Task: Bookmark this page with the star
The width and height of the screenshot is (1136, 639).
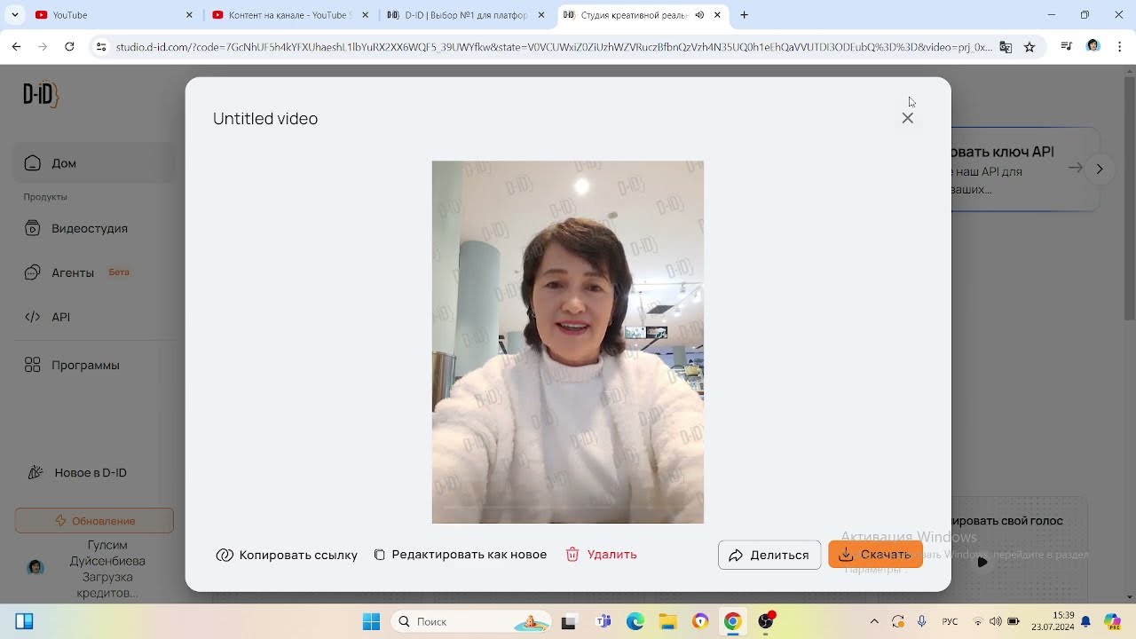Action: (1029, 47)
